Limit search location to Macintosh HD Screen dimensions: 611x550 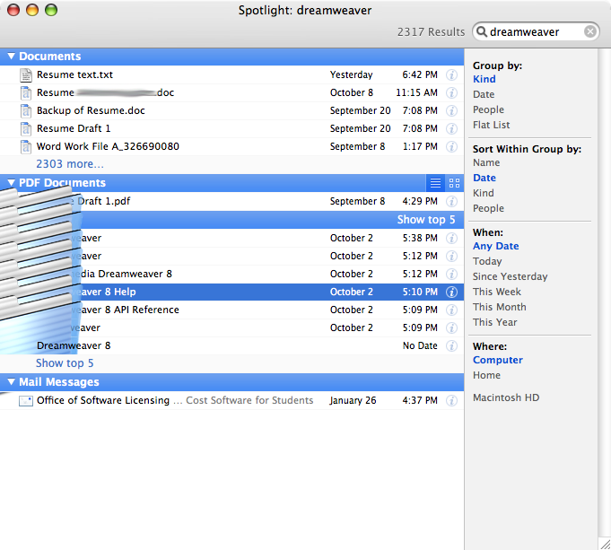[506, 397]
